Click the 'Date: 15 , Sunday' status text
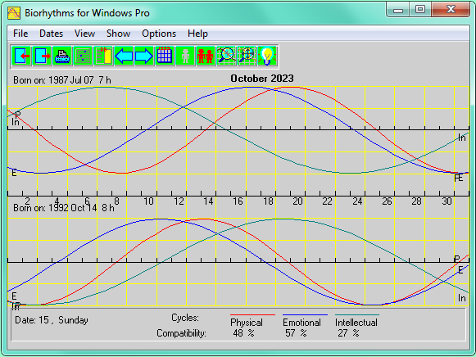The width and height of the screenshot is (476, 357). tap(52, 320)
